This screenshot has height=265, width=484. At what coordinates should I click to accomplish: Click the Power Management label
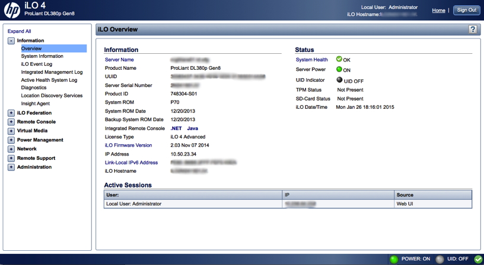tap(40, 140)
